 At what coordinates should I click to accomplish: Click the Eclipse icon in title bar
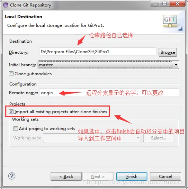(6, 5)
